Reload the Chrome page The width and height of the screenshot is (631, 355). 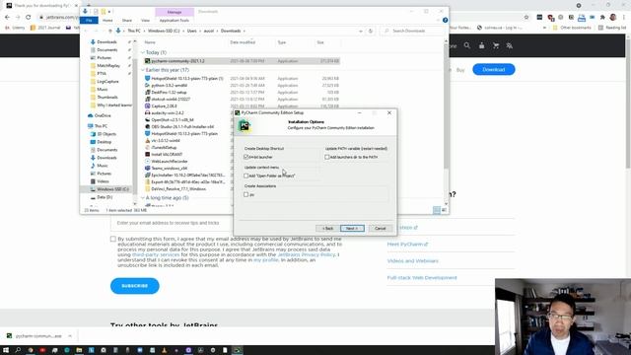point(29,17)
